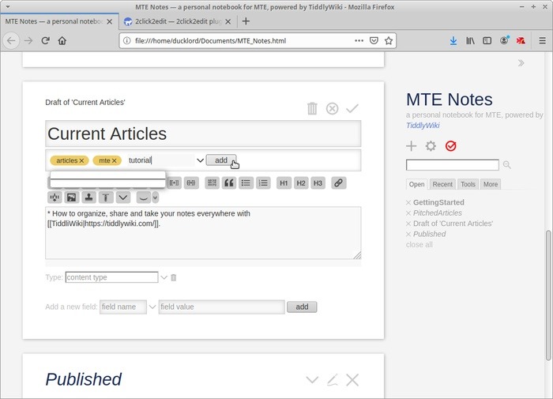Click inside the tiddler body text area
This screenshot has width=553, height=399.
click(x=203, y=233)
